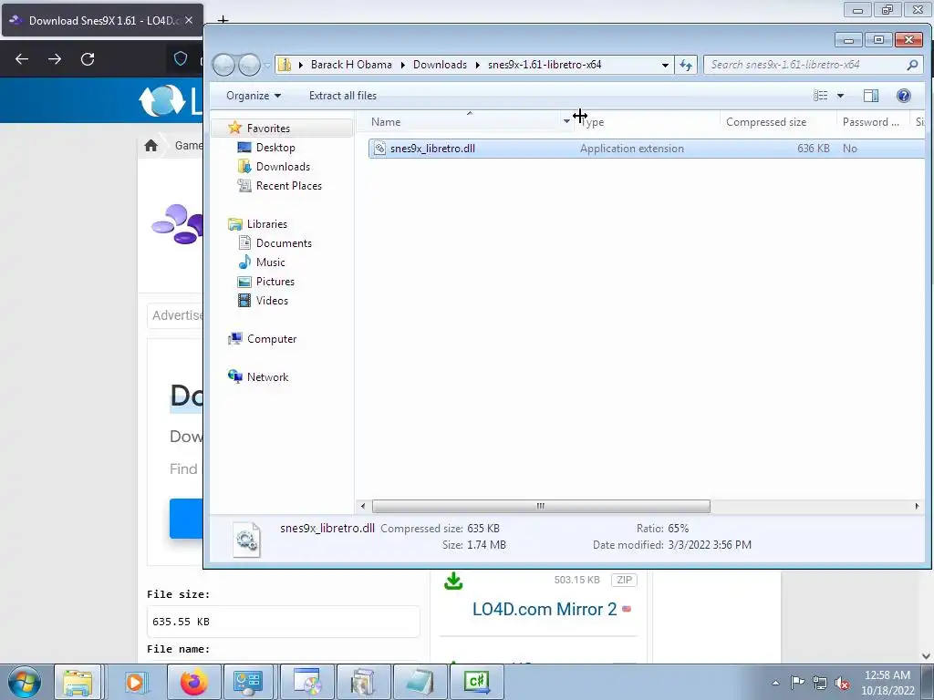Image resolution: width=934 pixels, height=700 pixels.
Task: Click the Action Center flag tray icon
Action: [797, 682]
